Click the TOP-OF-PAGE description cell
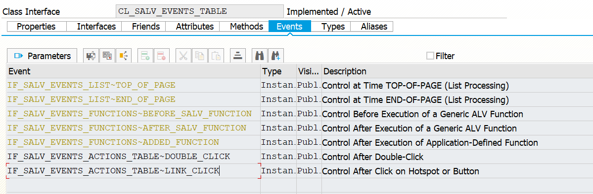593x194 pixels. 457,85
